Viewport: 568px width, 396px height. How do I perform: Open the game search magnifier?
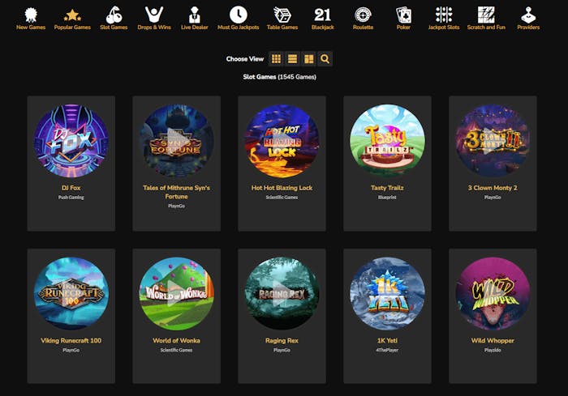325,58
